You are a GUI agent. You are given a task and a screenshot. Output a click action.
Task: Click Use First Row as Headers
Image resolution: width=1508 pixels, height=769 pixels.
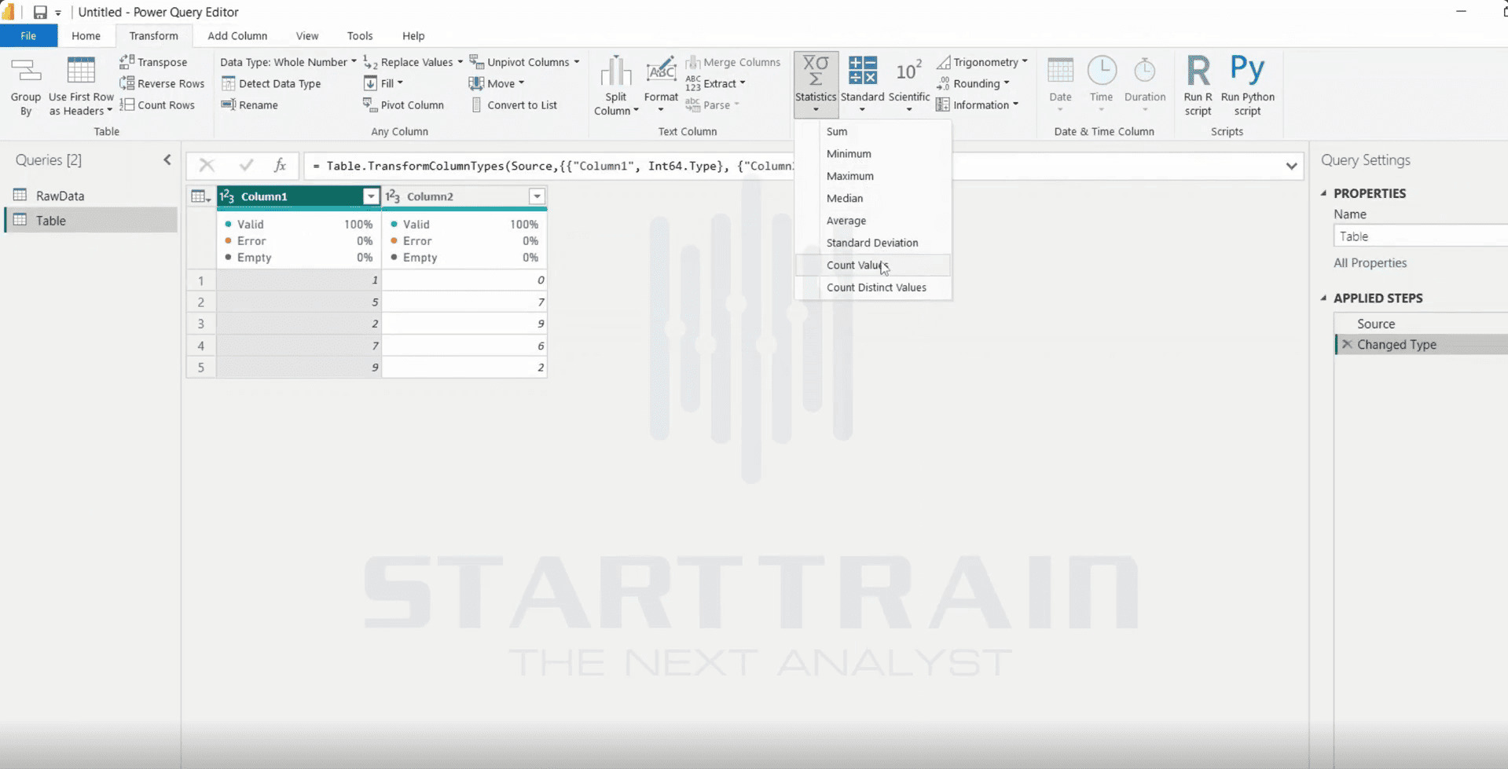81,86
